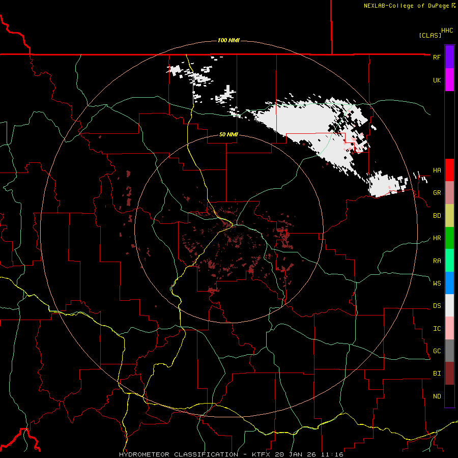This screenshot has height=458, width=458.
Task: Click the 100 NMI range ring label
Action: (228, 40)
